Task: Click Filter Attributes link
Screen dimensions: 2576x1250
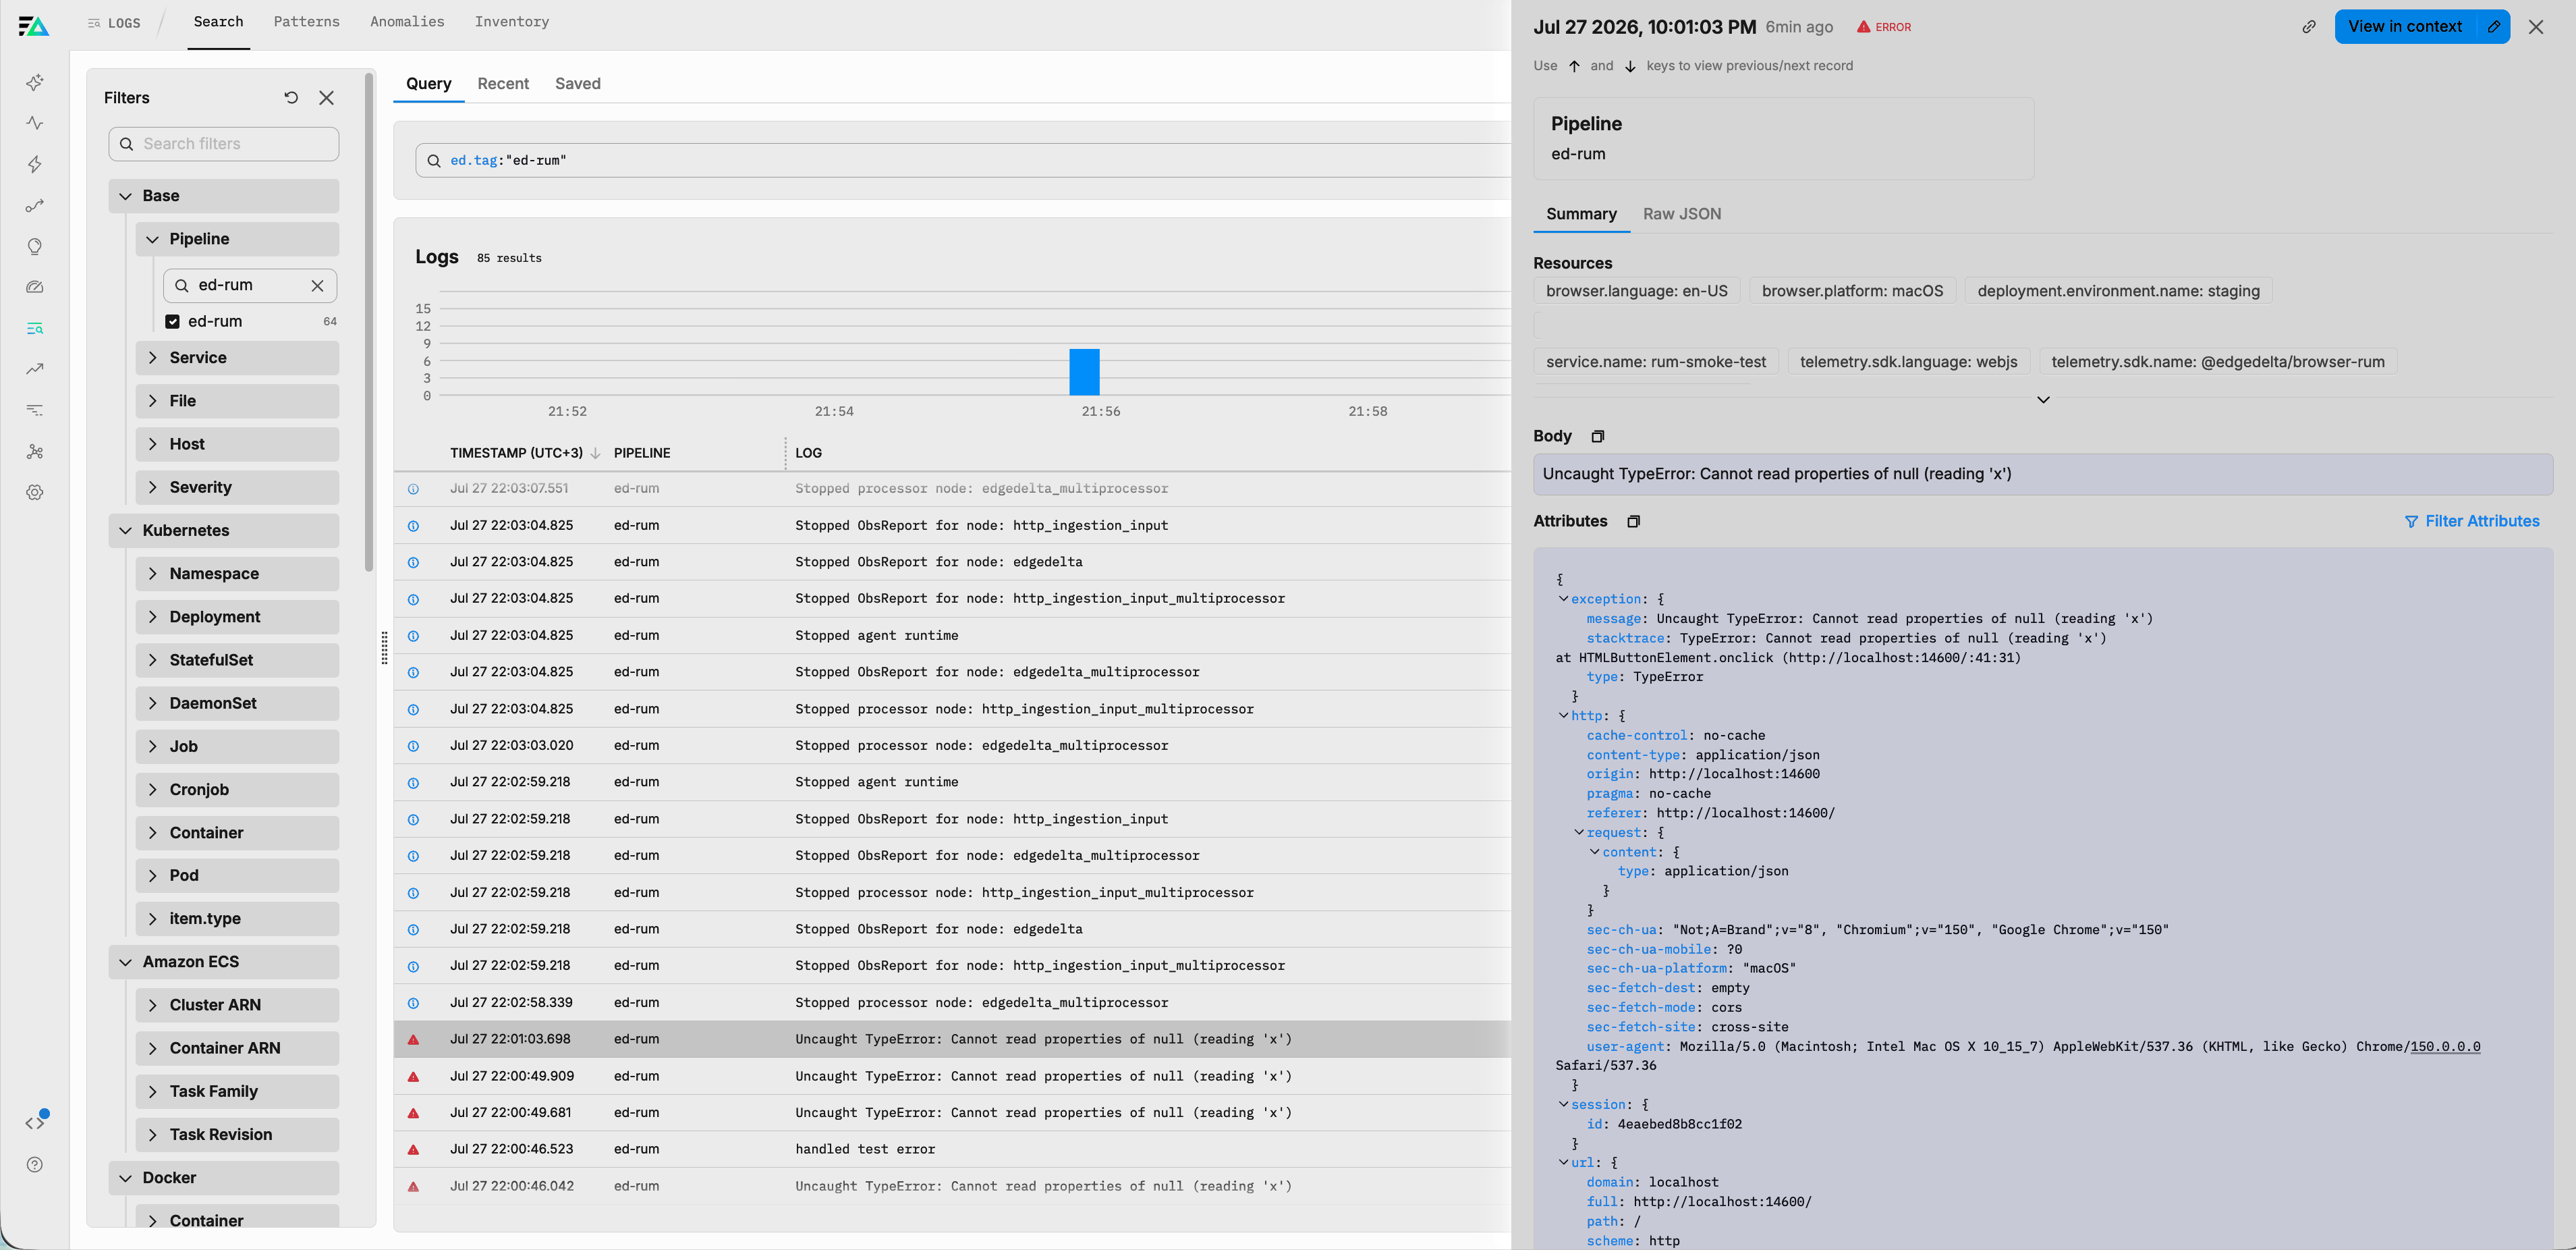Action: pos(2472,521)
